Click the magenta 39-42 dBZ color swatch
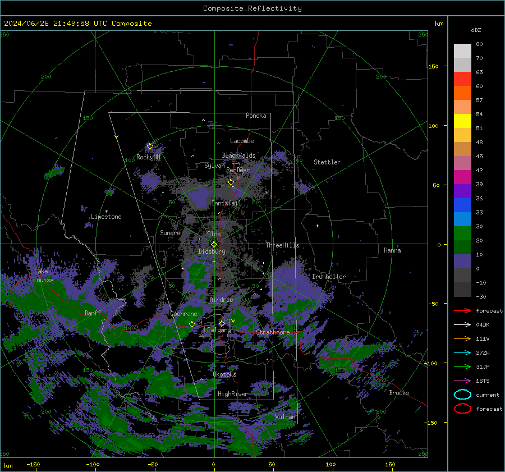Image resolution: width=505 pixels, height=472 pixels. coord(462,177)
